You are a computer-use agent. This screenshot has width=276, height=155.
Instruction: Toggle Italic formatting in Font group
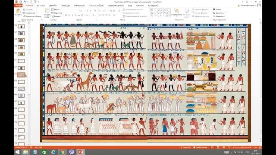pos(69,15)
